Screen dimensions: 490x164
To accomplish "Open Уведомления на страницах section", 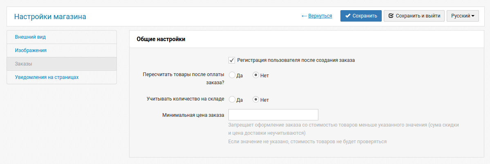I will (x=62, y=77).
